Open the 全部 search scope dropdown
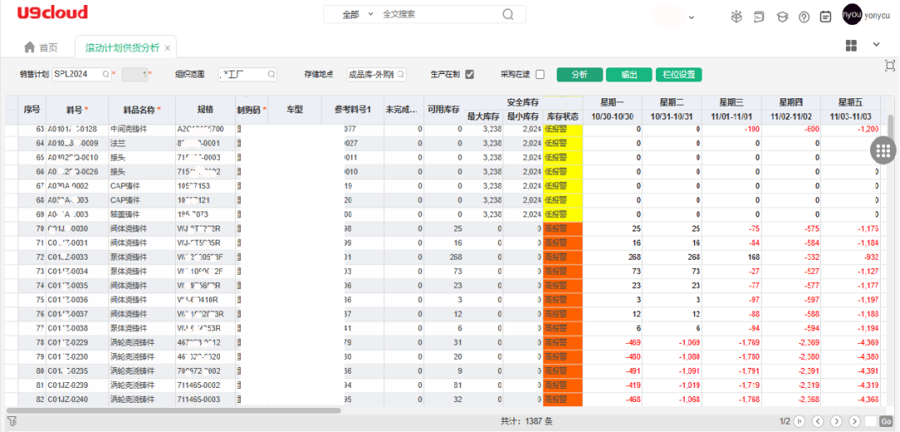 click(357, 15)
